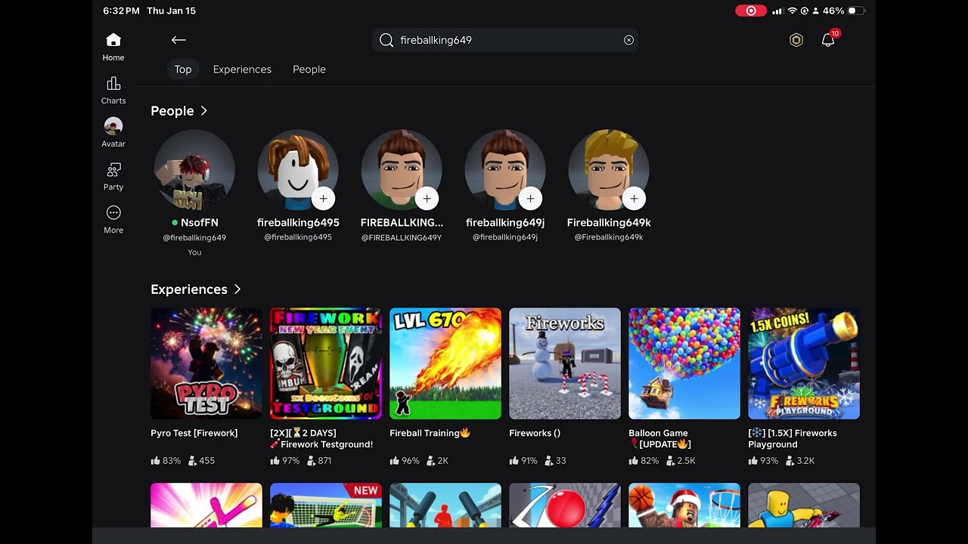This screenshot has height=544, width=968.
Task: Open the Avatar sidebar icon
Action: coord(113,132)
